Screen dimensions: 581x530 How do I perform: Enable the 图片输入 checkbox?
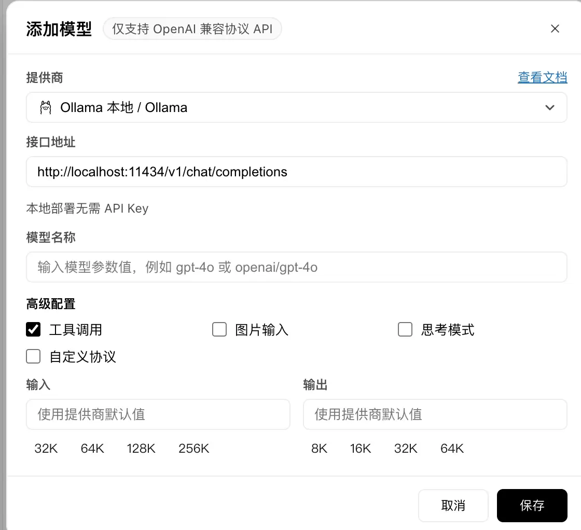(219, 329)
